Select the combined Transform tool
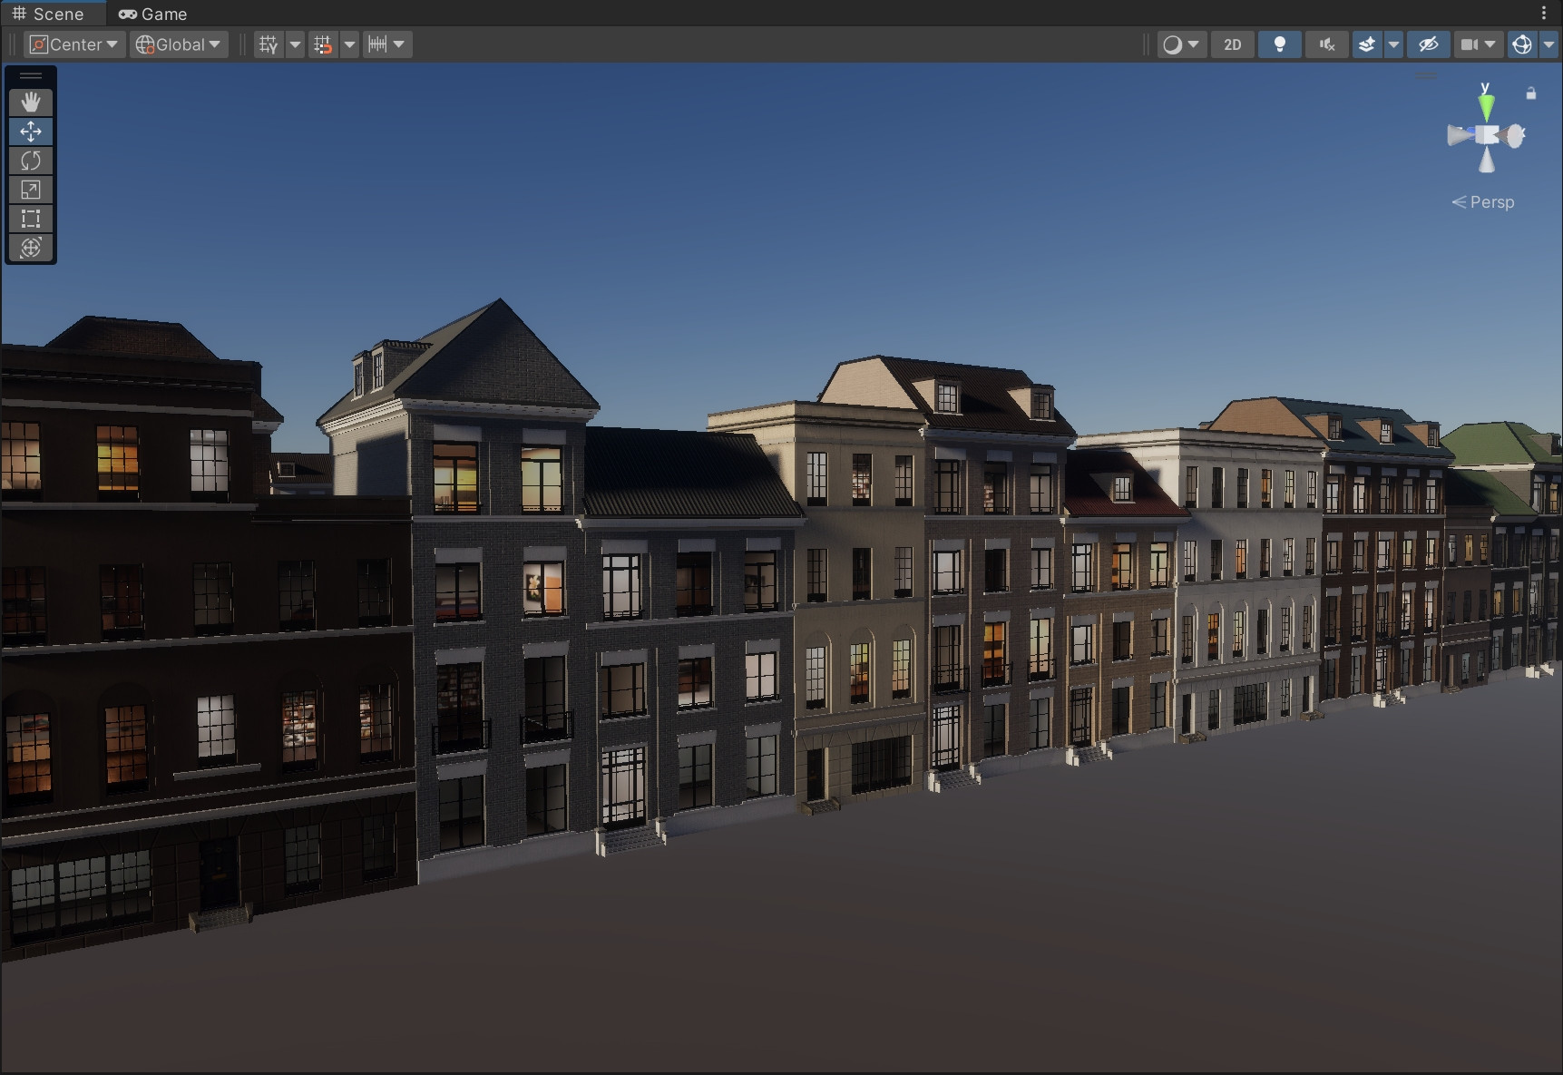This screenshot has width=1563, height=1075. coord(31,248)
